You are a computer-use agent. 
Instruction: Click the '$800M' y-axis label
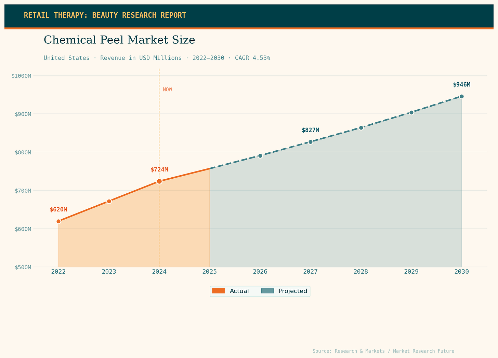(23, 152)
